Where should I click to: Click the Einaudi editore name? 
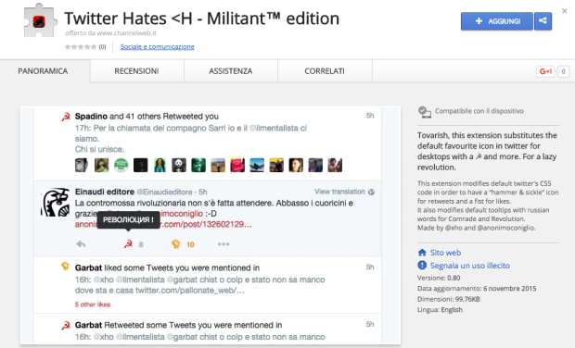tap(105, 192)
